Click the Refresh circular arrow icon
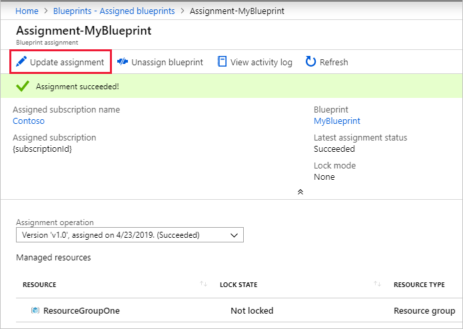The image size is (463, 329). 310,62
